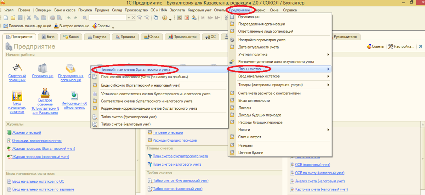This screenshot has height=195, width=425.
Task: Choose Ценные бумаги menu entry
Action: [280, 153]
